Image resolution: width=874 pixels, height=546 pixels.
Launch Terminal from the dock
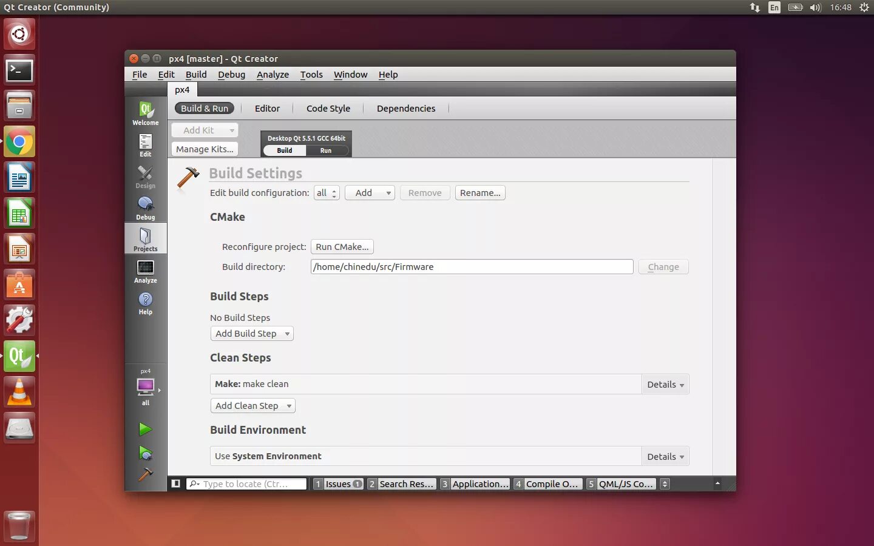point(19,70)
